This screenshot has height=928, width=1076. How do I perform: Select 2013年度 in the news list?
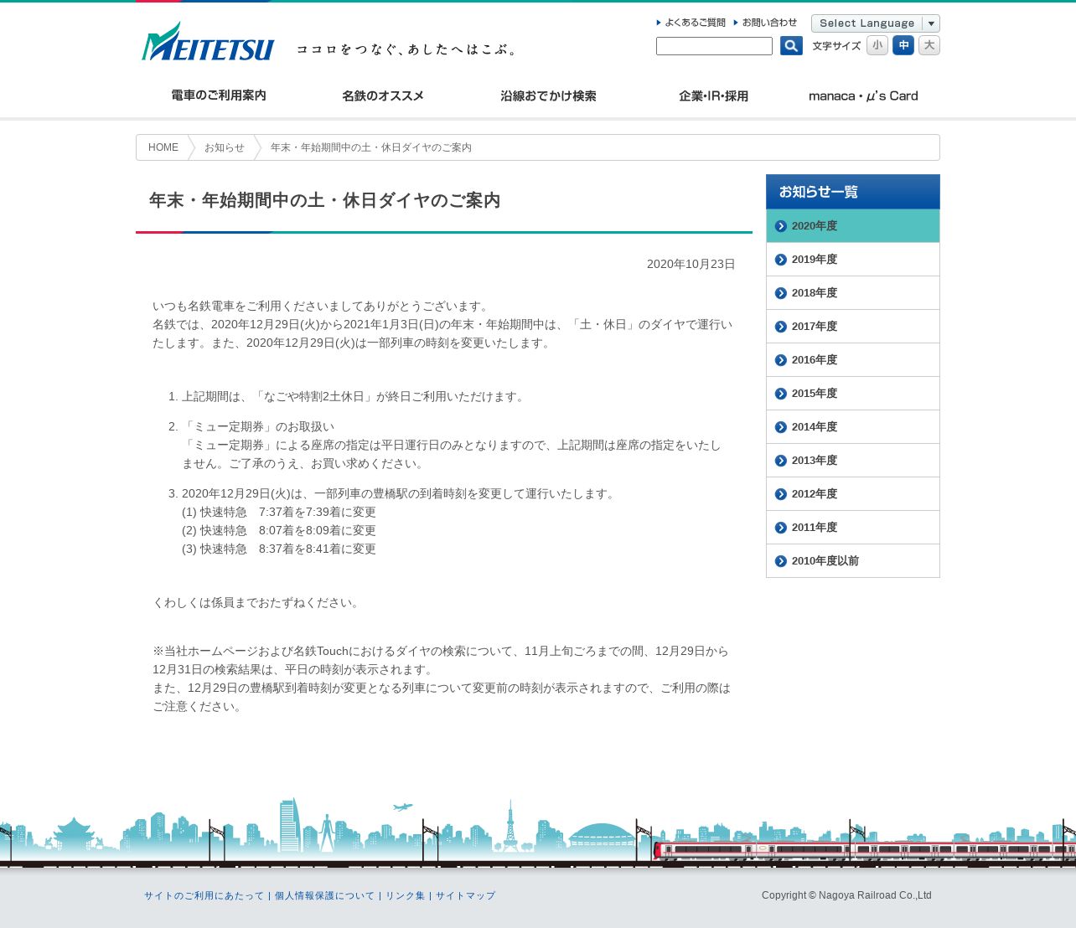coord(853,461)
